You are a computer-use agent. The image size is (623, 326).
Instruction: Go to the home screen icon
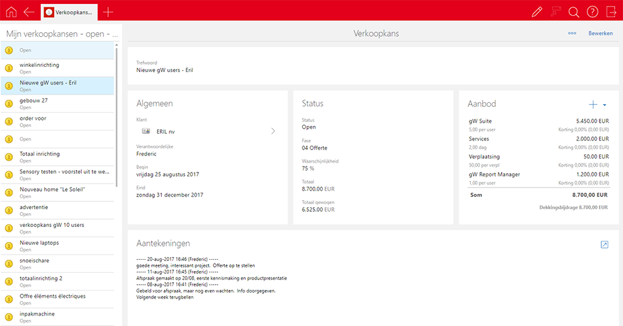coord(11,12)
